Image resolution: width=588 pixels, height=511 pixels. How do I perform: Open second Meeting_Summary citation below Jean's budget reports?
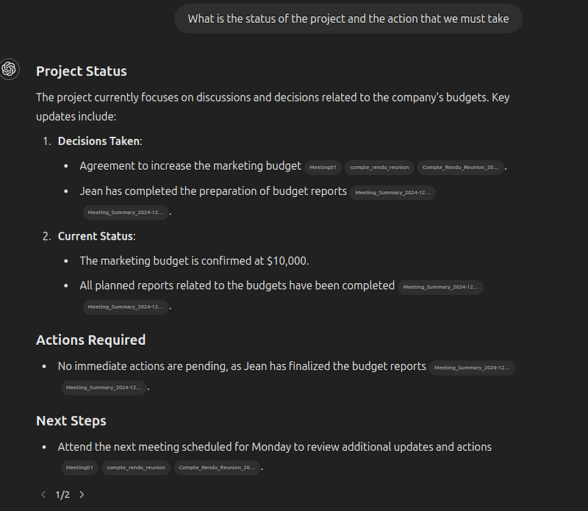[x=126, y=212]
